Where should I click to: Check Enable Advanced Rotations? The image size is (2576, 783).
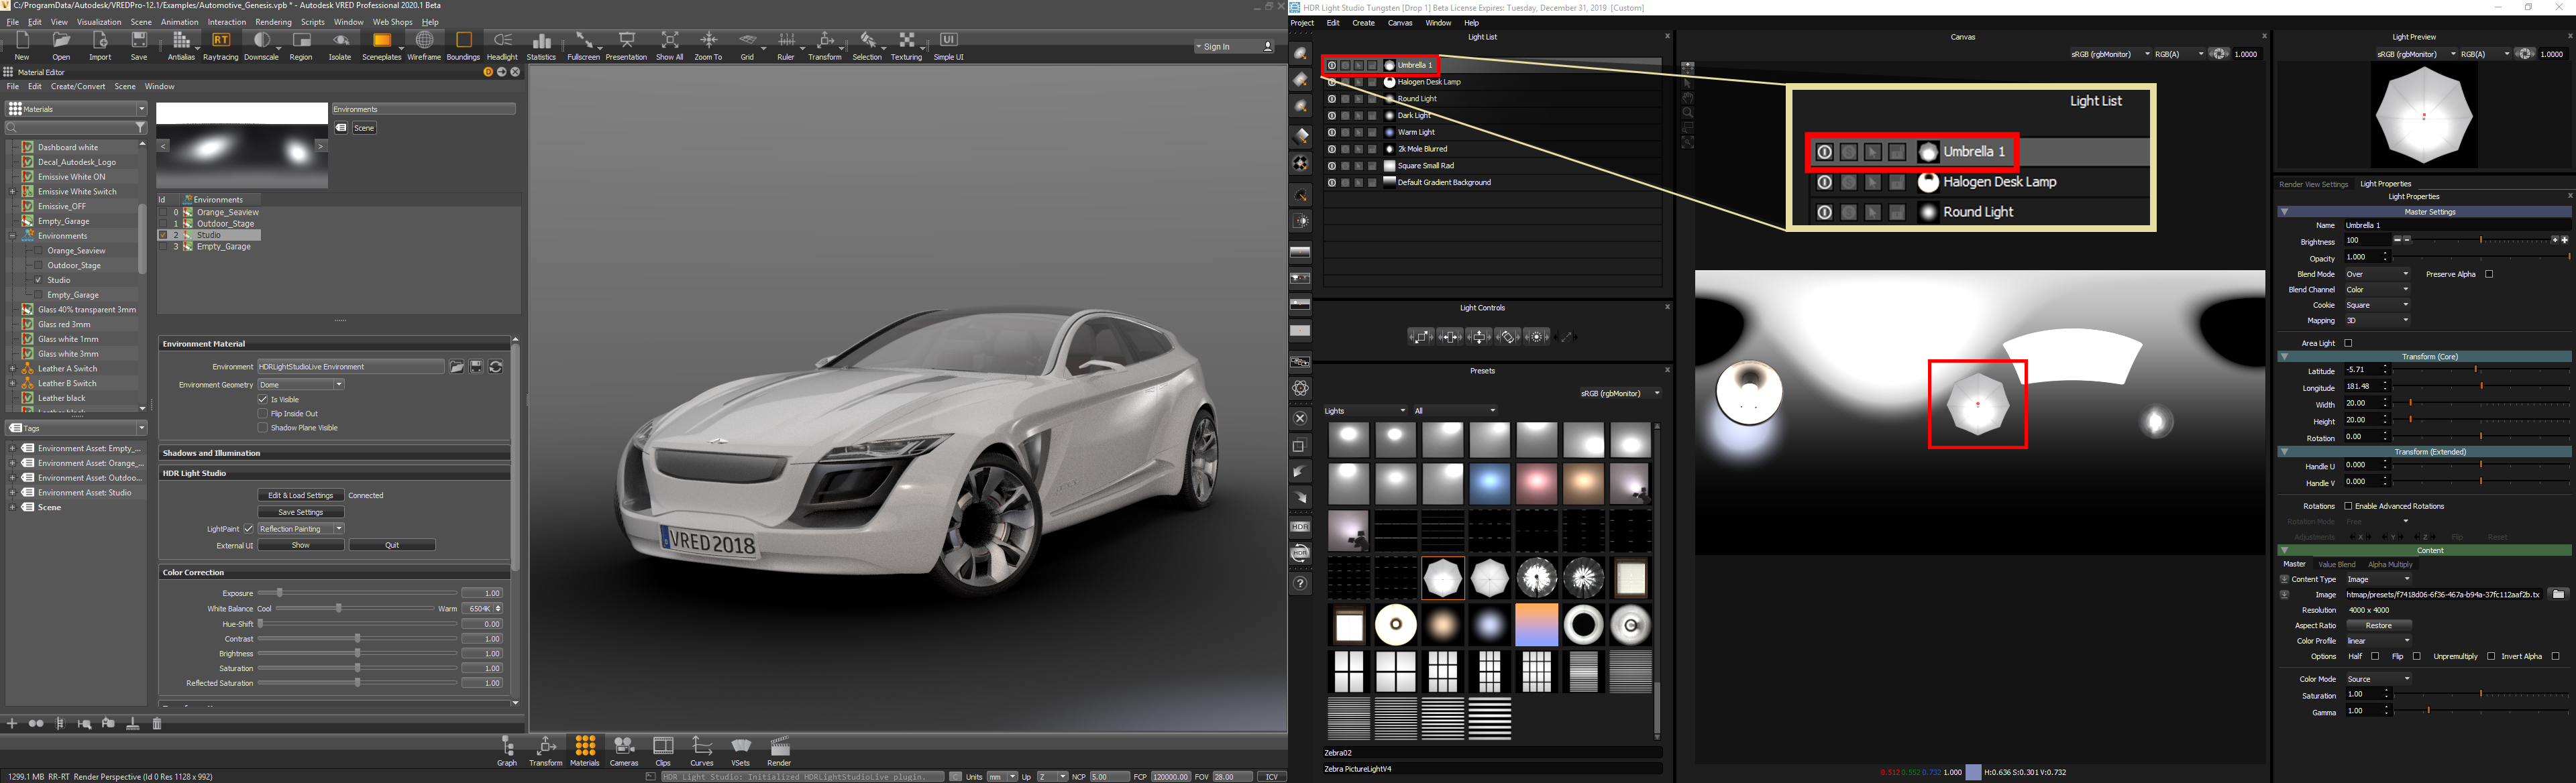[x=2349, y=506]
